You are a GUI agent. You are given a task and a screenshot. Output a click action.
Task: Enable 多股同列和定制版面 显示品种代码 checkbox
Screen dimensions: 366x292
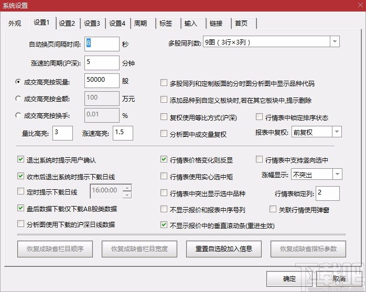click(x=164, y=83)
